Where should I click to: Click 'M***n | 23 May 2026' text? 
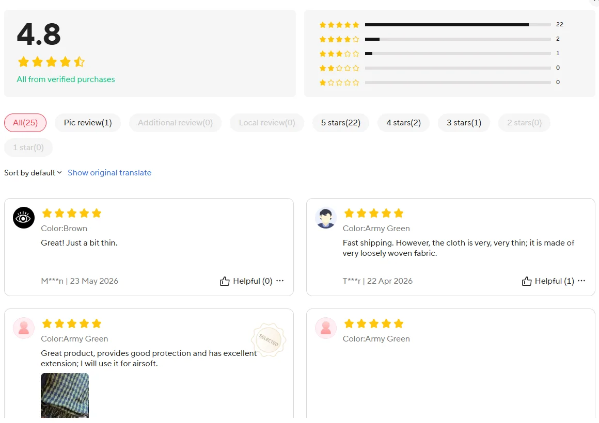click(80, 281)
